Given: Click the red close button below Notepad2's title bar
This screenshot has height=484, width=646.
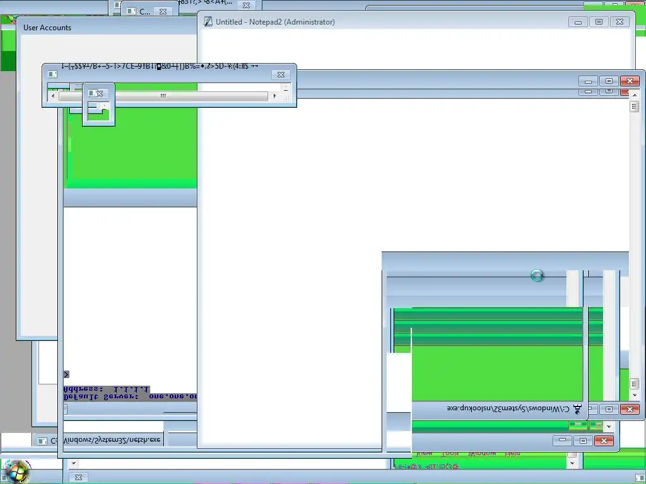Looking at the screenshot, I should 630,81.
